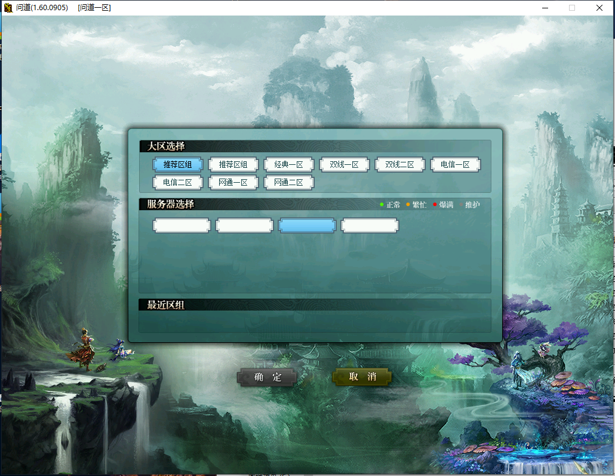Click the 最近区组 section header
The height and width of the screenshot is (476, 615).
point(165,305)
